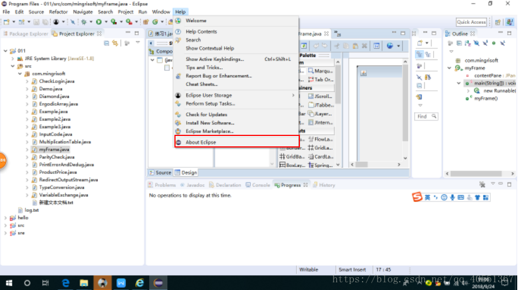Open Microsoft Edge in the taskbar
Image resolution: width=520 pixels, height=290 pixels.
pyautogui.click(x=65, y=283)
